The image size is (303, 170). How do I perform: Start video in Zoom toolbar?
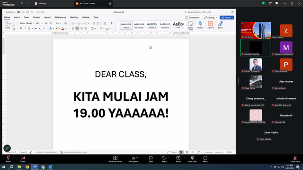click(23, 159)
